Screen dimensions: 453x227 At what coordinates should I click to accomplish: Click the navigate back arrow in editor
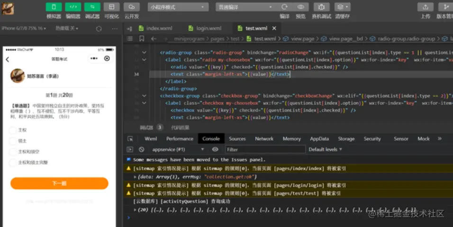pyautogui.click(x=154, y=39)
